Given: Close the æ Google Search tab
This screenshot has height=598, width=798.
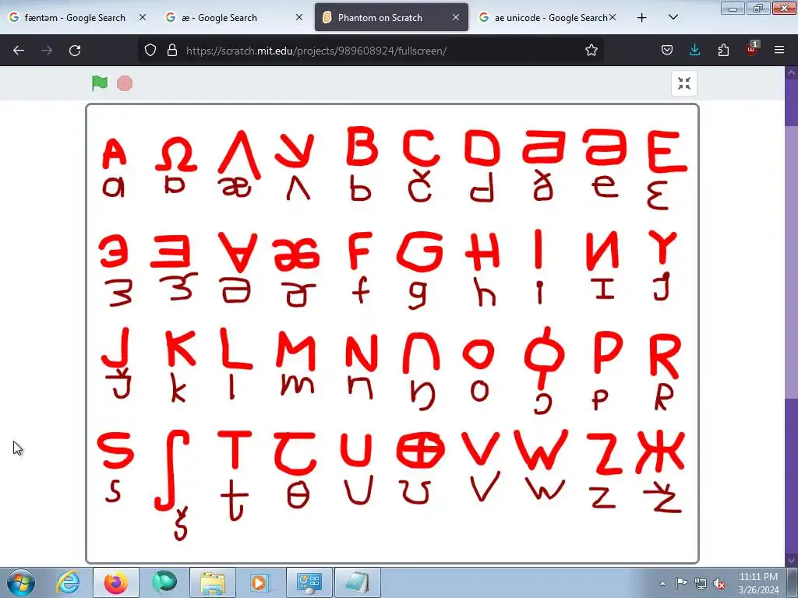Looking at the screenshot, I should (299, 17).
